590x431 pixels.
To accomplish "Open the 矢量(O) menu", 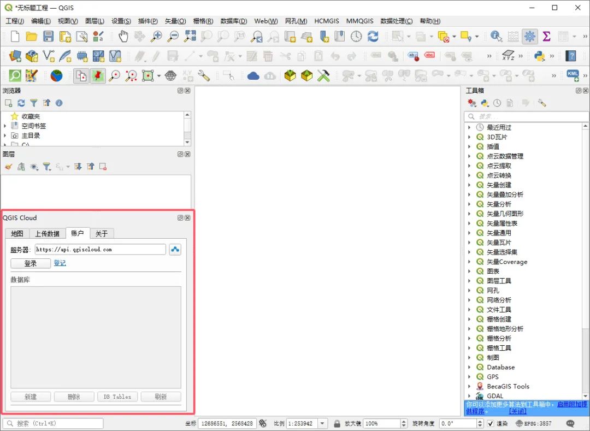I will click(175, 21).
